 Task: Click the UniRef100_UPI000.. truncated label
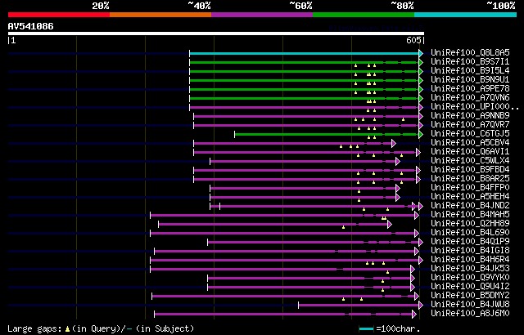[475, 107]
